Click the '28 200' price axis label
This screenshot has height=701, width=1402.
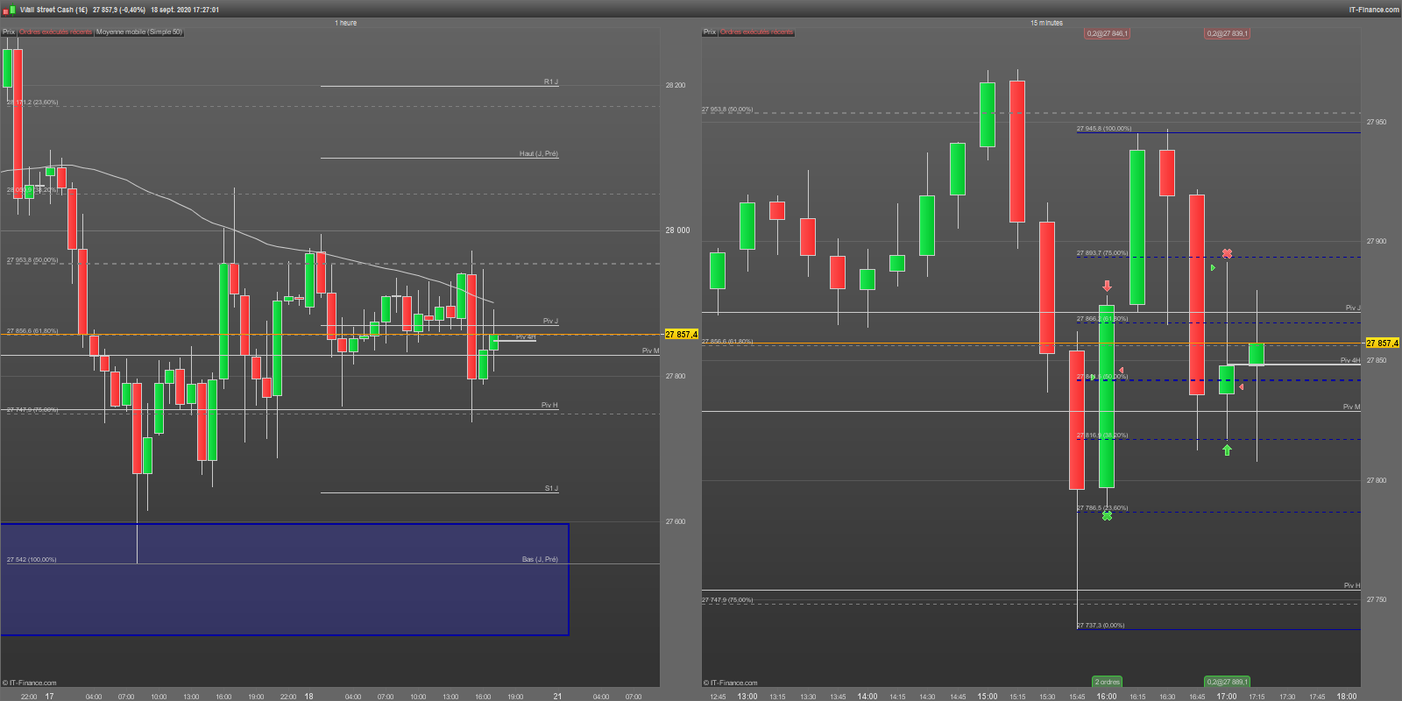[676, 86]
